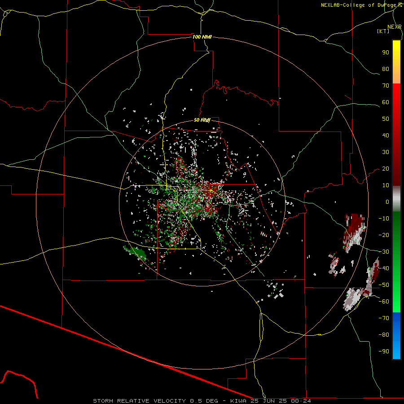Screen dimensions: 404x404
Task: Click the -60 value on the legend
Action: pyautogui.click(x=384, y=302)
